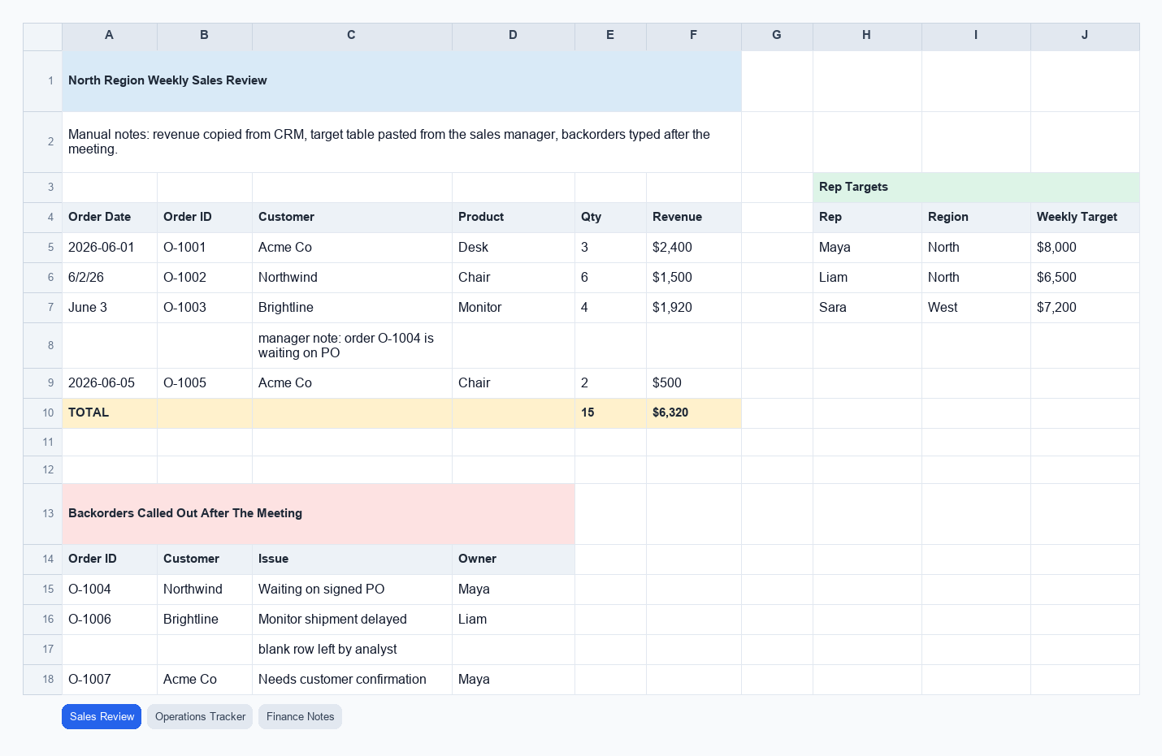Click backorder ID cell O-1004

pos(110,590)
